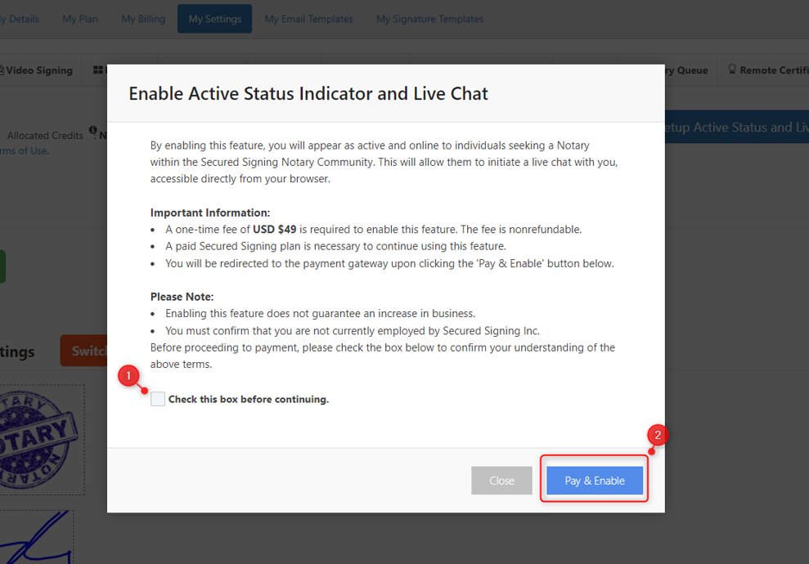This screenshot has height=564, width=809.
Task: Open the My Plan tab
Action: [80, 19]
